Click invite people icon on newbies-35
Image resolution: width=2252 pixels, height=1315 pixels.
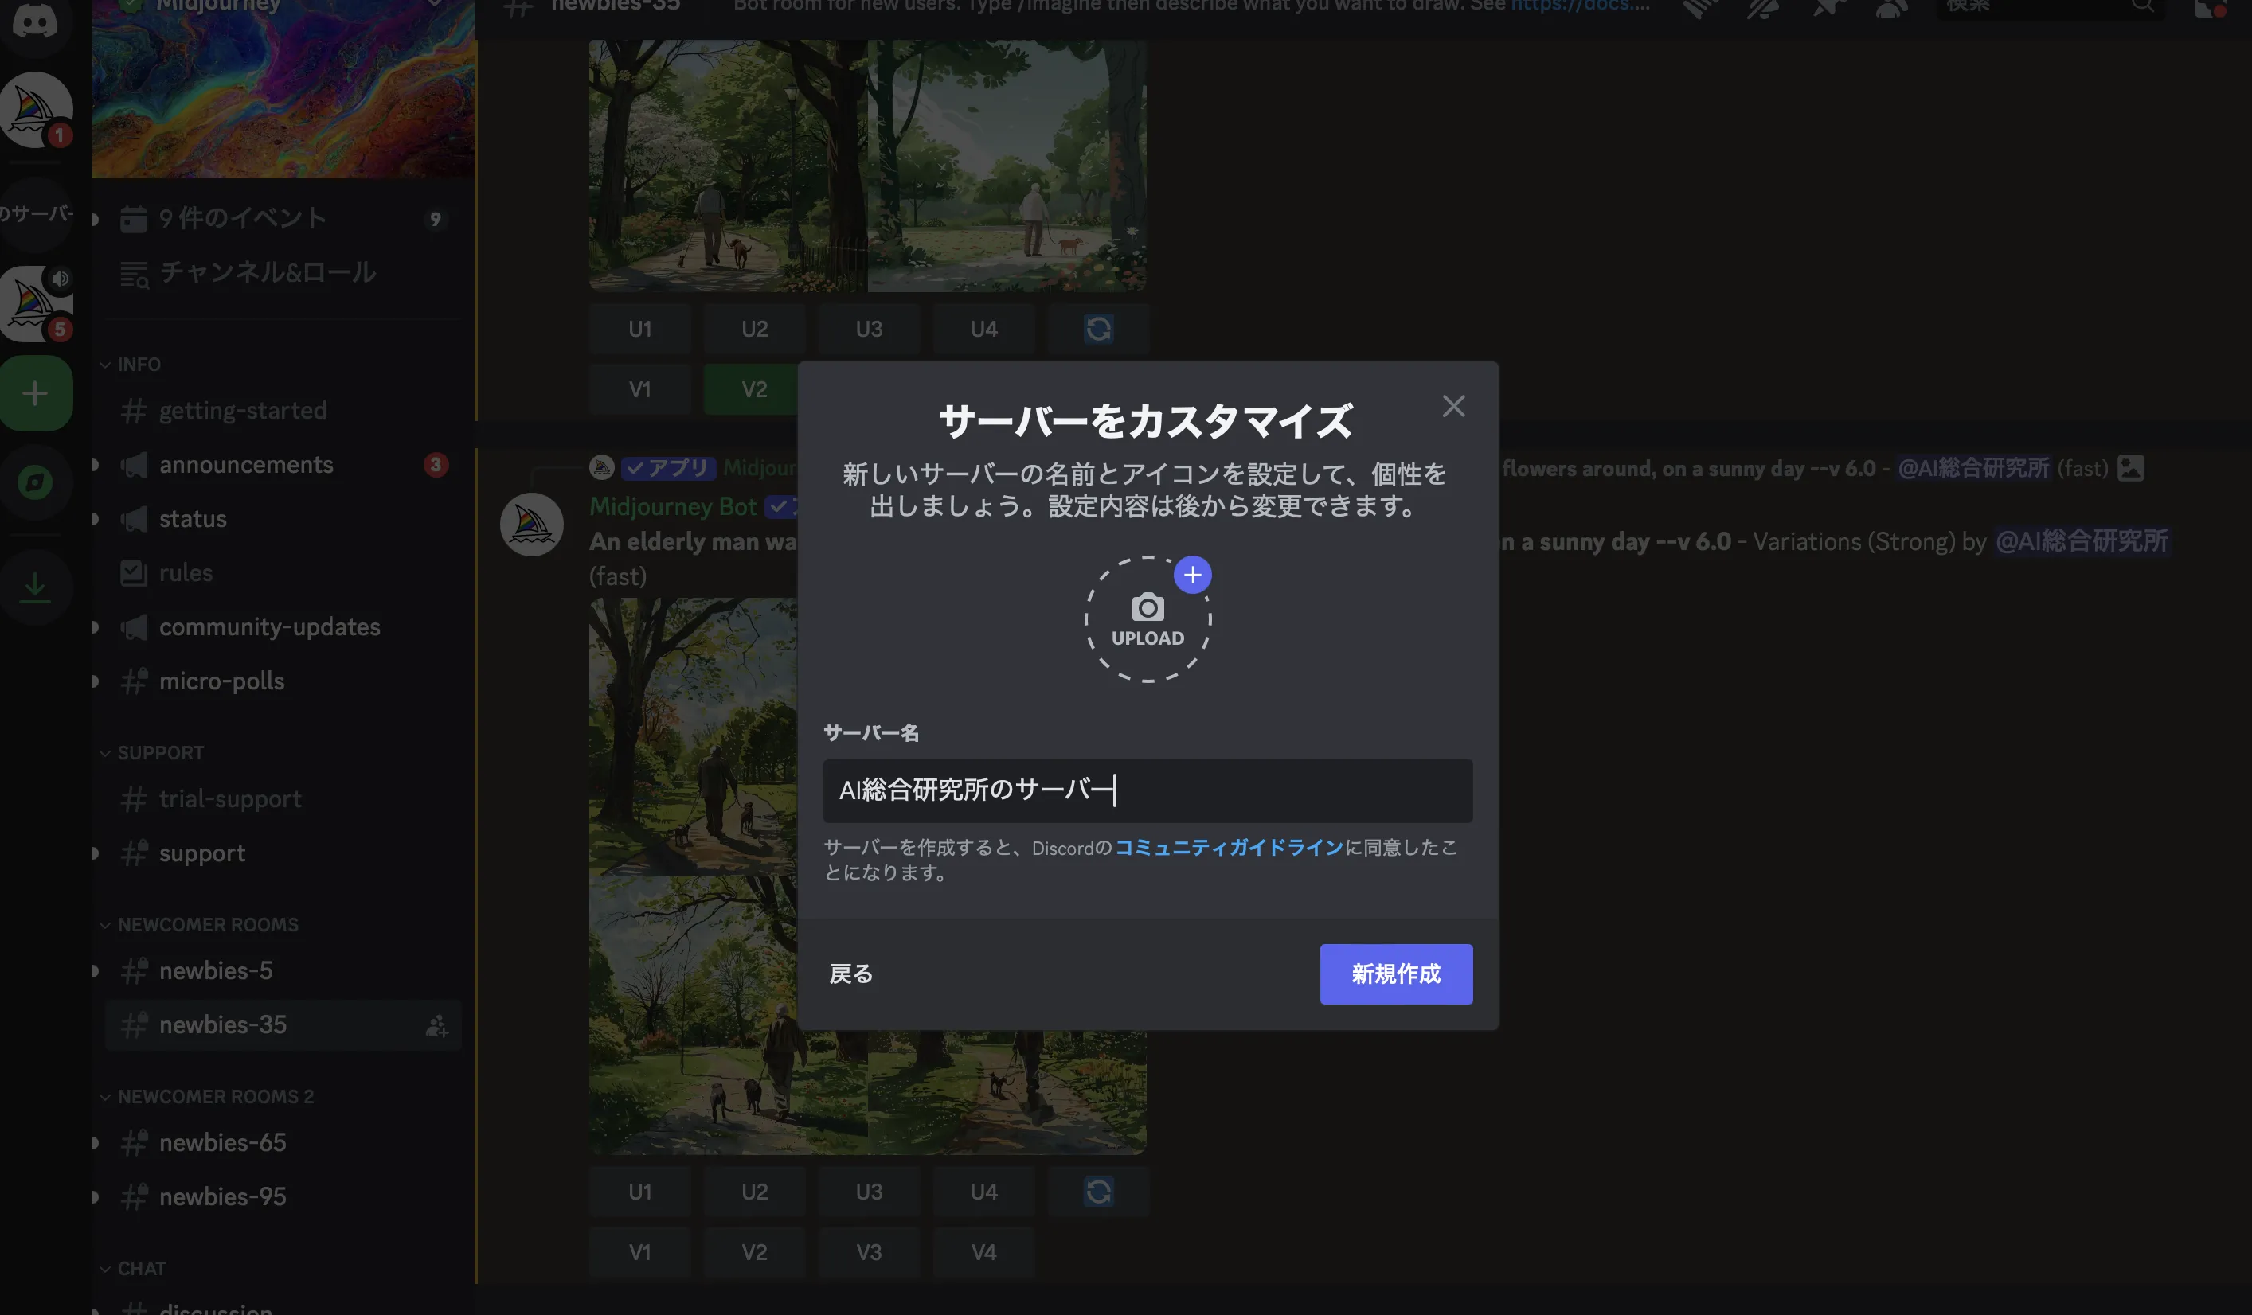click(x=436, y=1025)
